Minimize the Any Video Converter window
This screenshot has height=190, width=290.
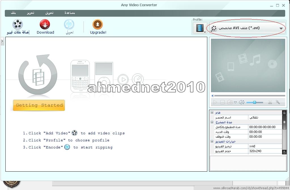(272, 6)
